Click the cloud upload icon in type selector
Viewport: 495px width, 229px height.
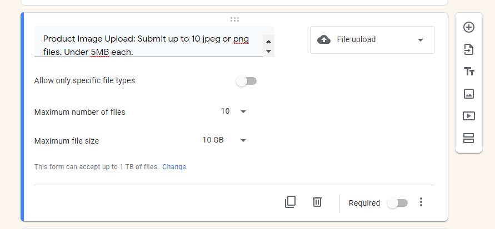click(324, 40)
